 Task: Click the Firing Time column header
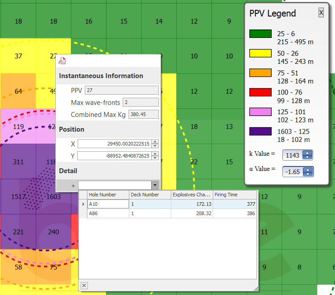pyautogui.click(x=235, y=195)
